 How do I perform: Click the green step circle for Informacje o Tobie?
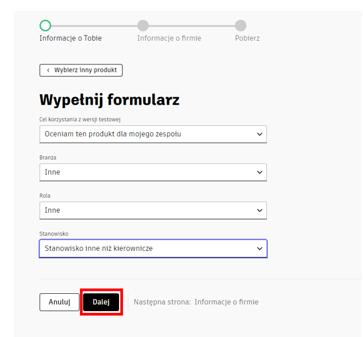pos(45,25)
